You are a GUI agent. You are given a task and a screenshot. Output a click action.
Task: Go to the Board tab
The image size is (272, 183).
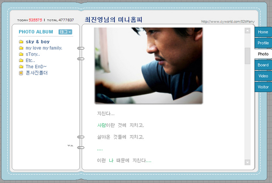pos(263,65)
